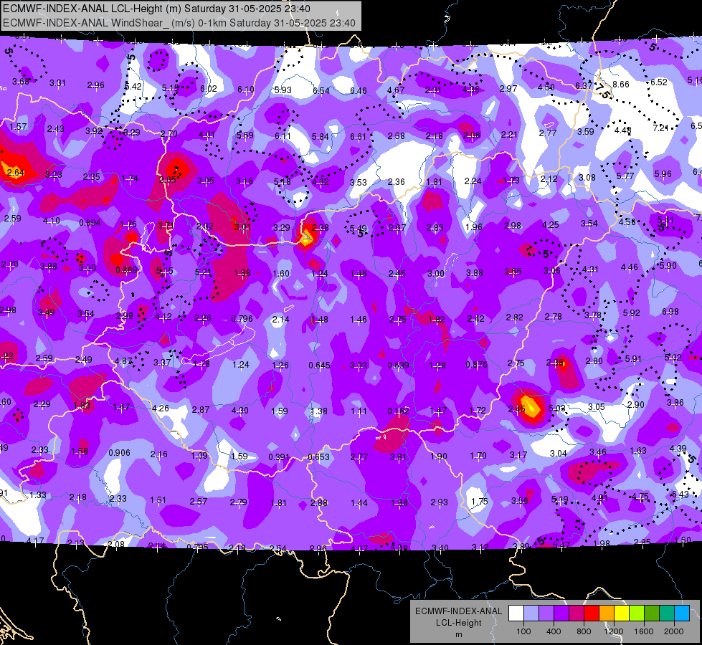Click the wind shear value 0.796
Image resolution: width=702 pixels, height=645 pixels.
242,319
